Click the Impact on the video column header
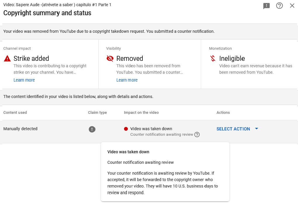Image resolution: width=298 pixels, height=203 pixels. [141, 113]
